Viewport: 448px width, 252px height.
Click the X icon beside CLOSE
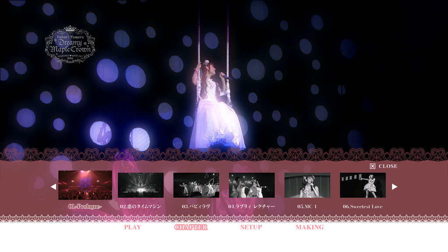click(x=373, y=166)
